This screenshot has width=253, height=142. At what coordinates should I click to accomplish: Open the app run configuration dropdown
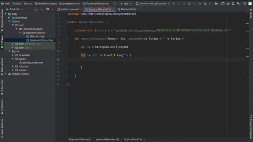(126, 4)
